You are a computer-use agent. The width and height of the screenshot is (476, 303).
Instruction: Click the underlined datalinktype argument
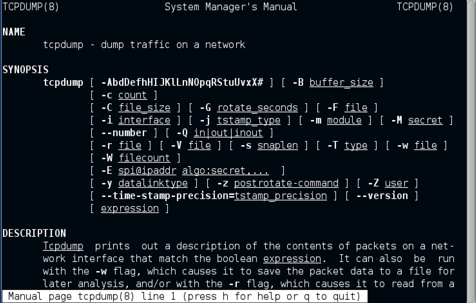(153, 183)
